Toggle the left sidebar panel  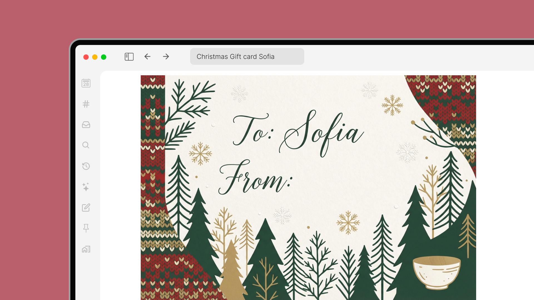click(x=129, y=57)
